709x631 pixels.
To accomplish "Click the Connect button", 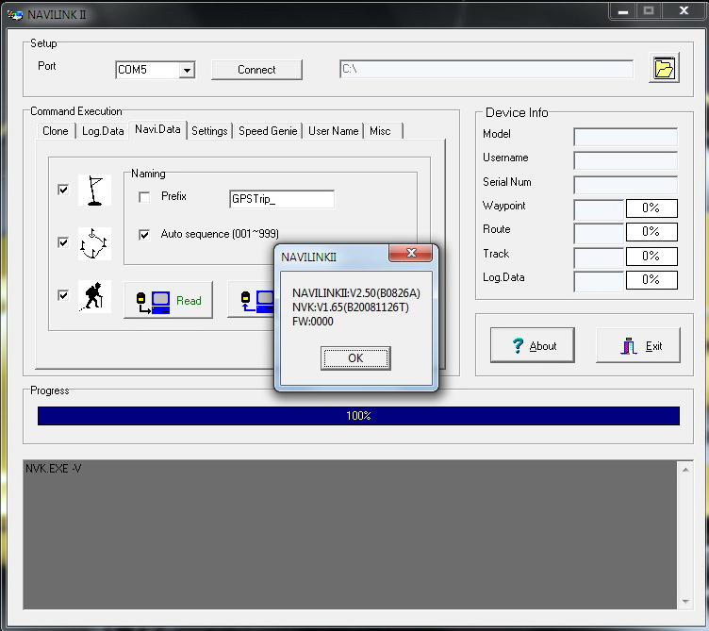I will (256, 70).
